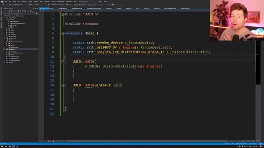Select the yaml-cpp project in Solution Explorer

click(13, 36)
